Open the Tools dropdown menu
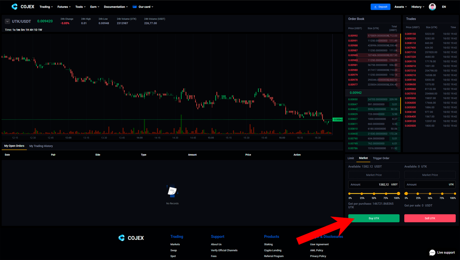This screenshot has width=460, height=260. [81, 7]
